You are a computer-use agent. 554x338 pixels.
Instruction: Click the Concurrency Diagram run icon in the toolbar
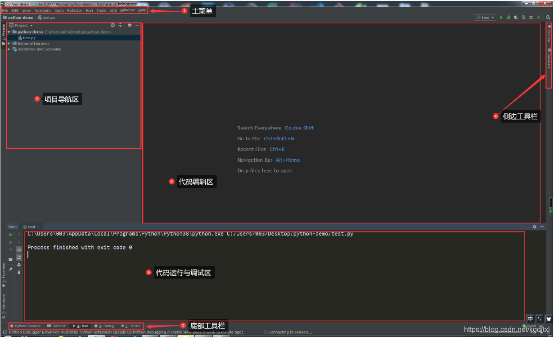point(531,18)
